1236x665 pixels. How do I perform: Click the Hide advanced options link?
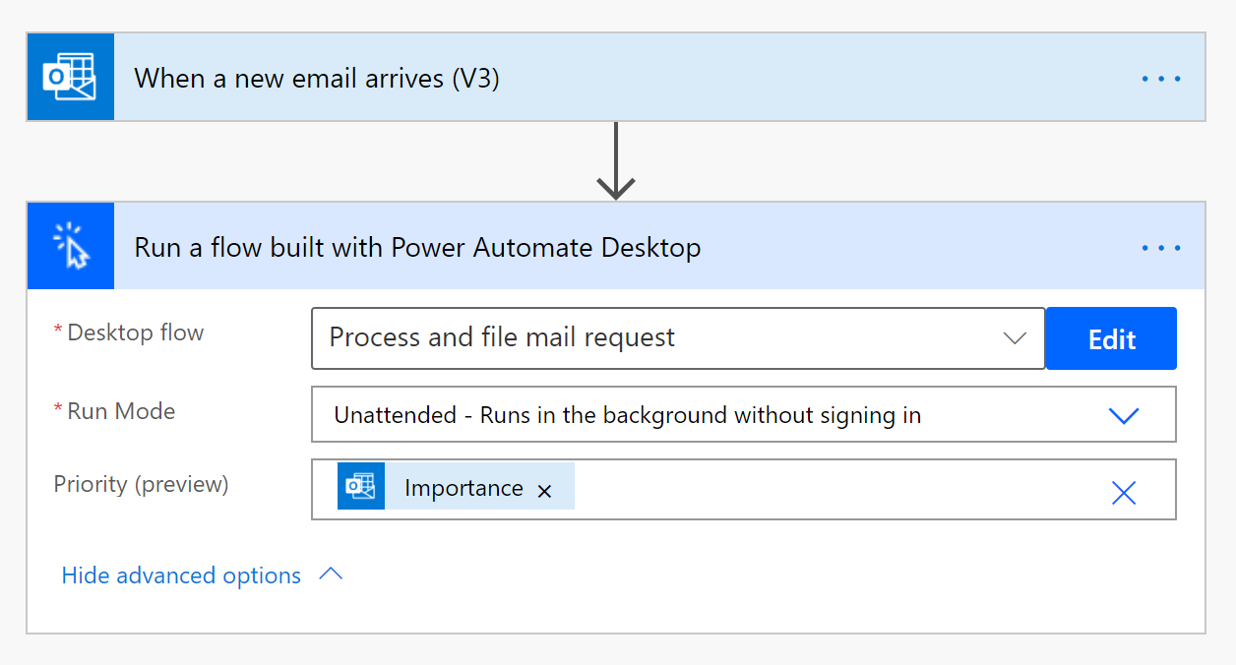tap(181, 575)
